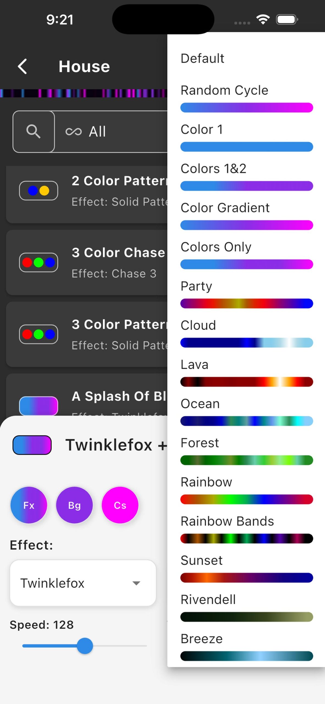325x704 pixels.
Task: Tap the back arrow next to House
Action: [x=23, y=67]
